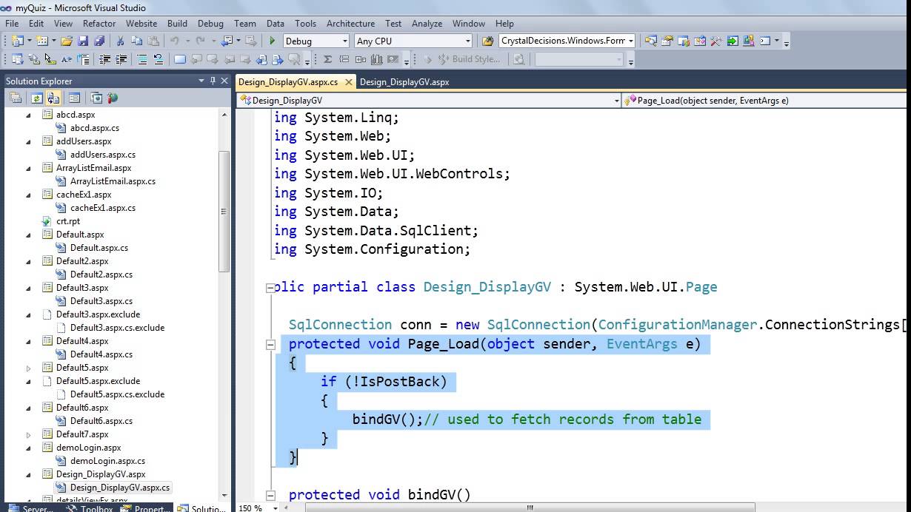Switch to the Properties bottom tab

point(145,508)
